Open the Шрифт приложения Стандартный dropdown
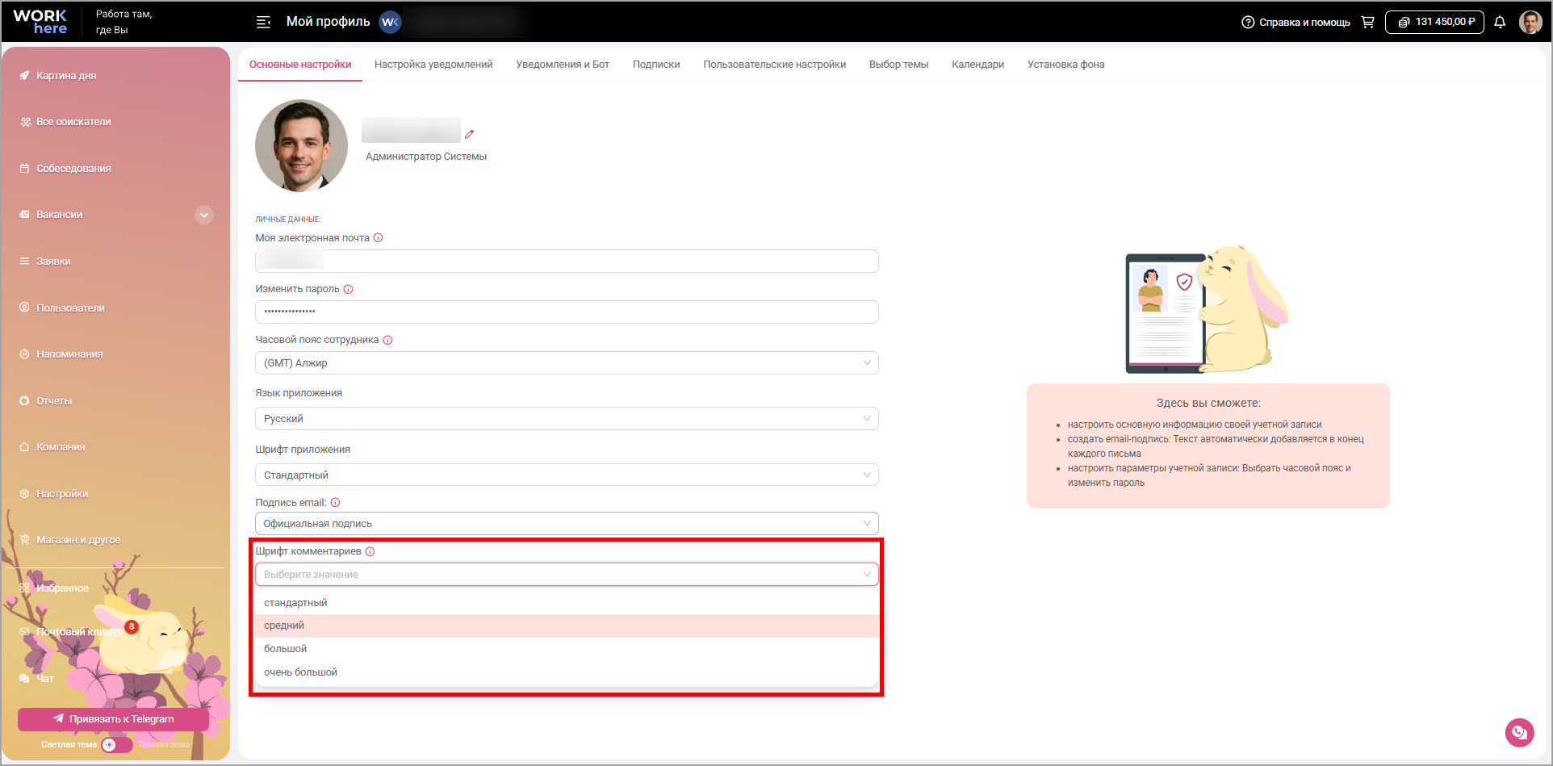The height and width of the screenshot is (766, 1553). (x=567, y=475)
